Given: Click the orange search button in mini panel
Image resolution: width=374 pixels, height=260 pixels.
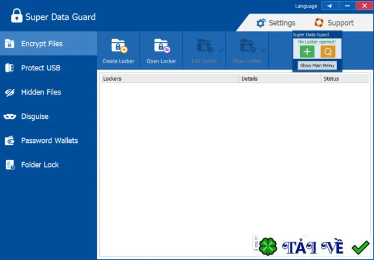Looking at the screenshot, I should click(x=328, y=52).
